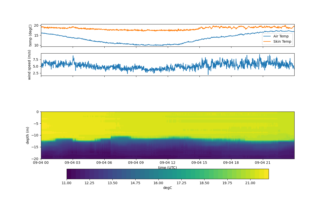Click the 7.5 wind speed tick label
The image size is (327, 201).
[35, 60]
